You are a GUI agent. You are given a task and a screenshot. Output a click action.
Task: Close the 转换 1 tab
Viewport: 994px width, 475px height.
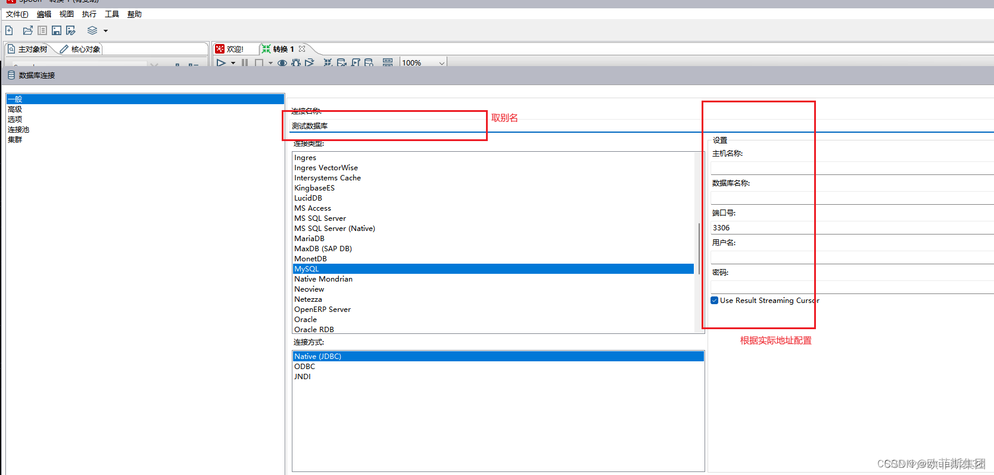point(302,49)
